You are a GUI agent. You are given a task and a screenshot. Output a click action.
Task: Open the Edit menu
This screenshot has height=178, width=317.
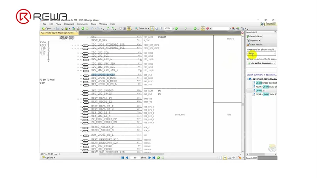tap(51, 24)
